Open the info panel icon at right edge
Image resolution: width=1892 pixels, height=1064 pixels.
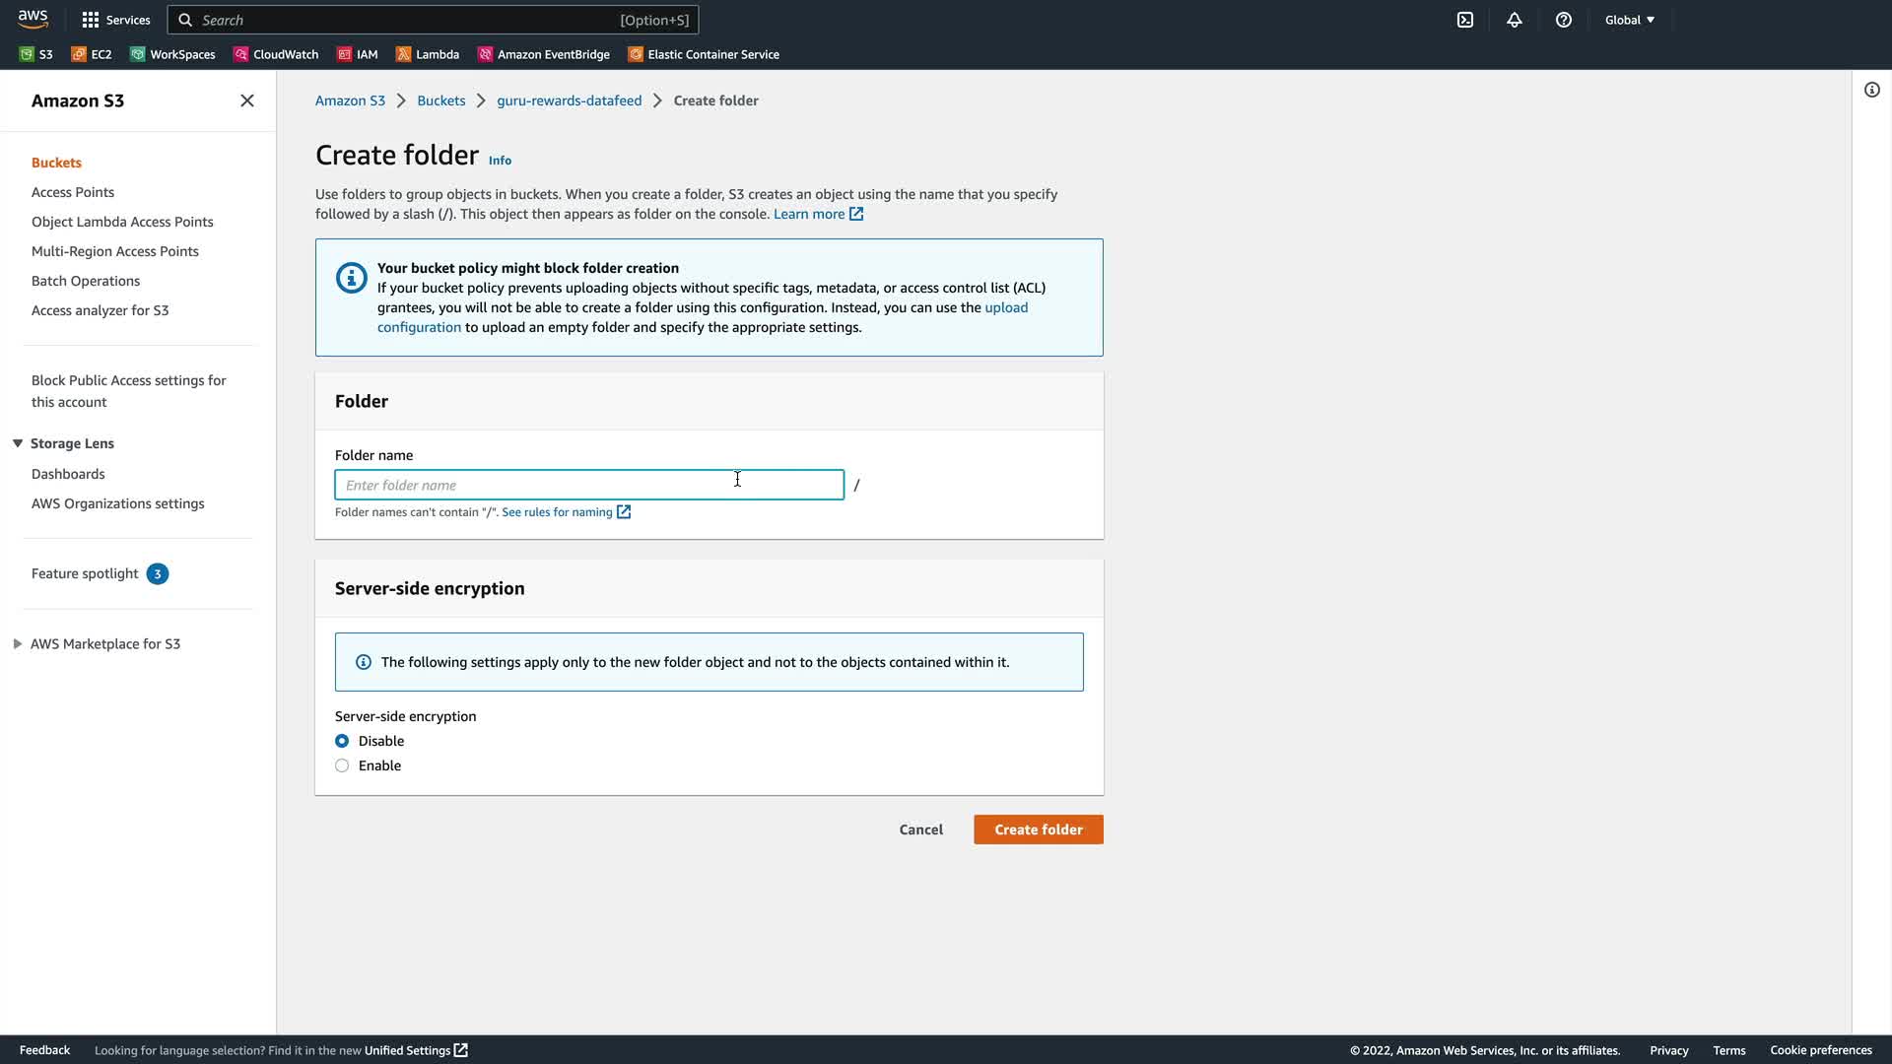(x=1871, y=90)
